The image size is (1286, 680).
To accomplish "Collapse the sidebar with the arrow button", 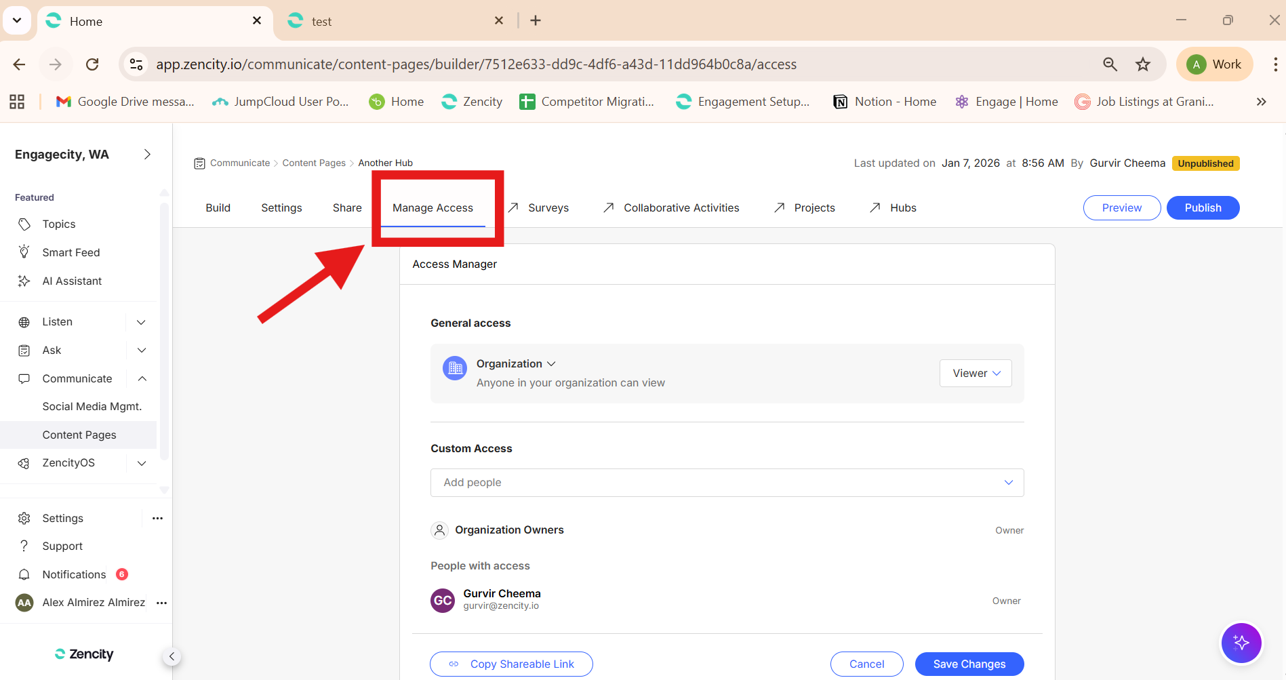I will [x=172, y=656].
